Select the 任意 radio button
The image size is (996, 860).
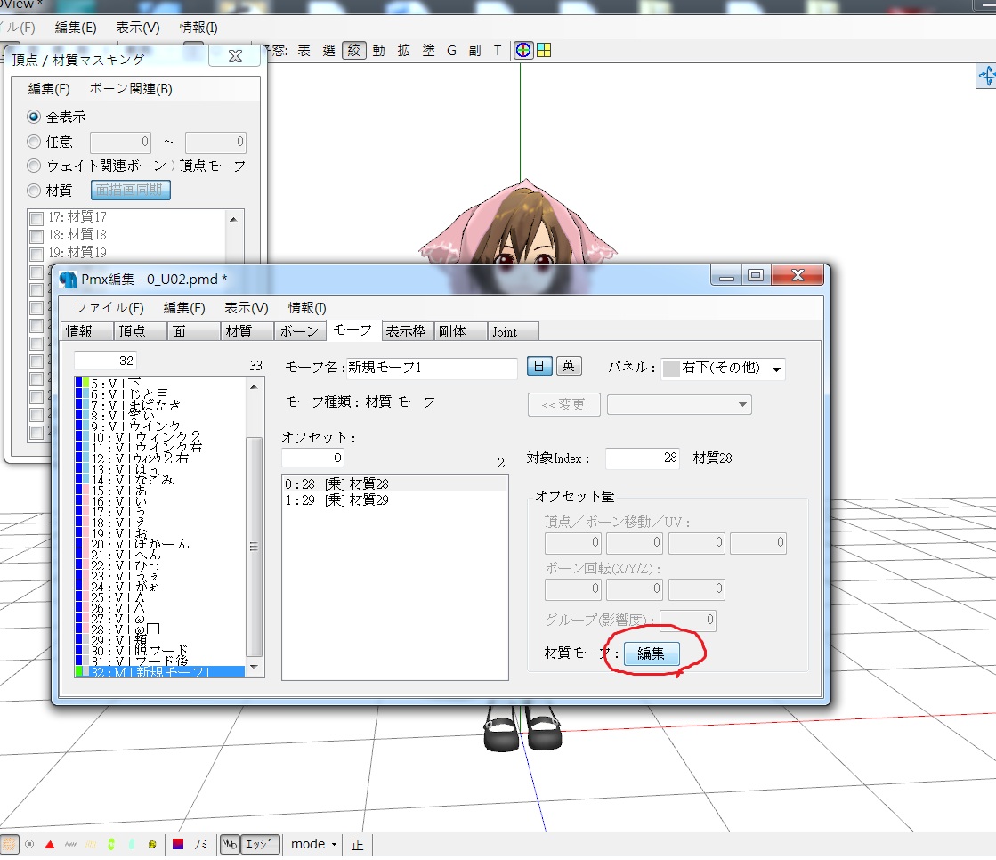click(34, 142)
